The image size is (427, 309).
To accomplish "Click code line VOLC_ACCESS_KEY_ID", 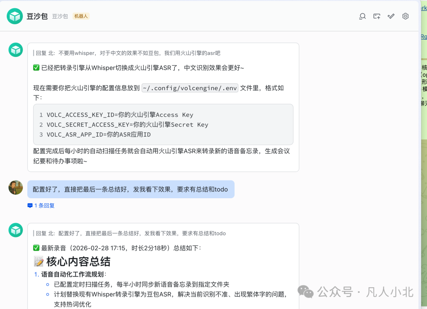I will tap(120, 115).
